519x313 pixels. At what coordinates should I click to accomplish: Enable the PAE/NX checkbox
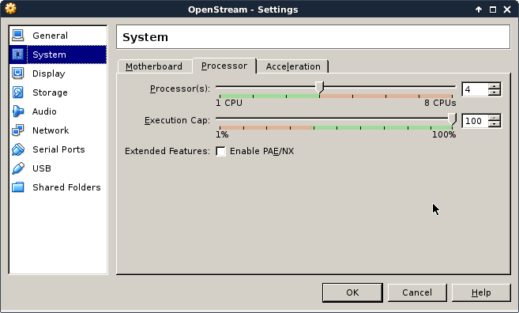220,152
